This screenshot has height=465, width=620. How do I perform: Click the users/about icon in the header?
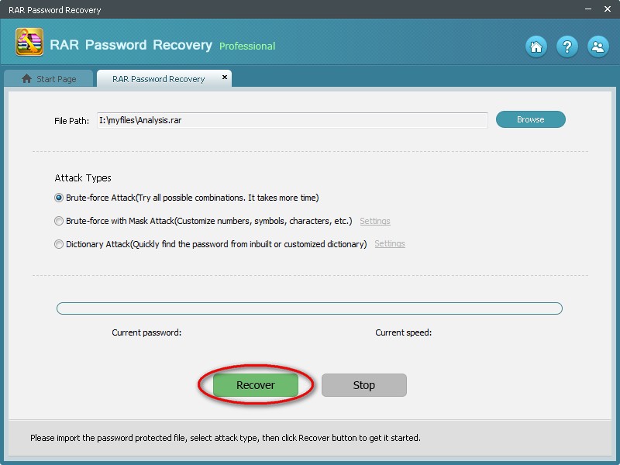pyautogui.click(x=598, y=46)
